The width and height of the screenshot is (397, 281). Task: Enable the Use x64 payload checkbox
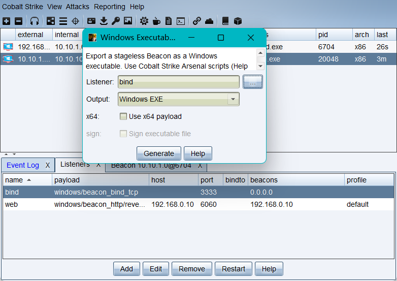point(123,116)
